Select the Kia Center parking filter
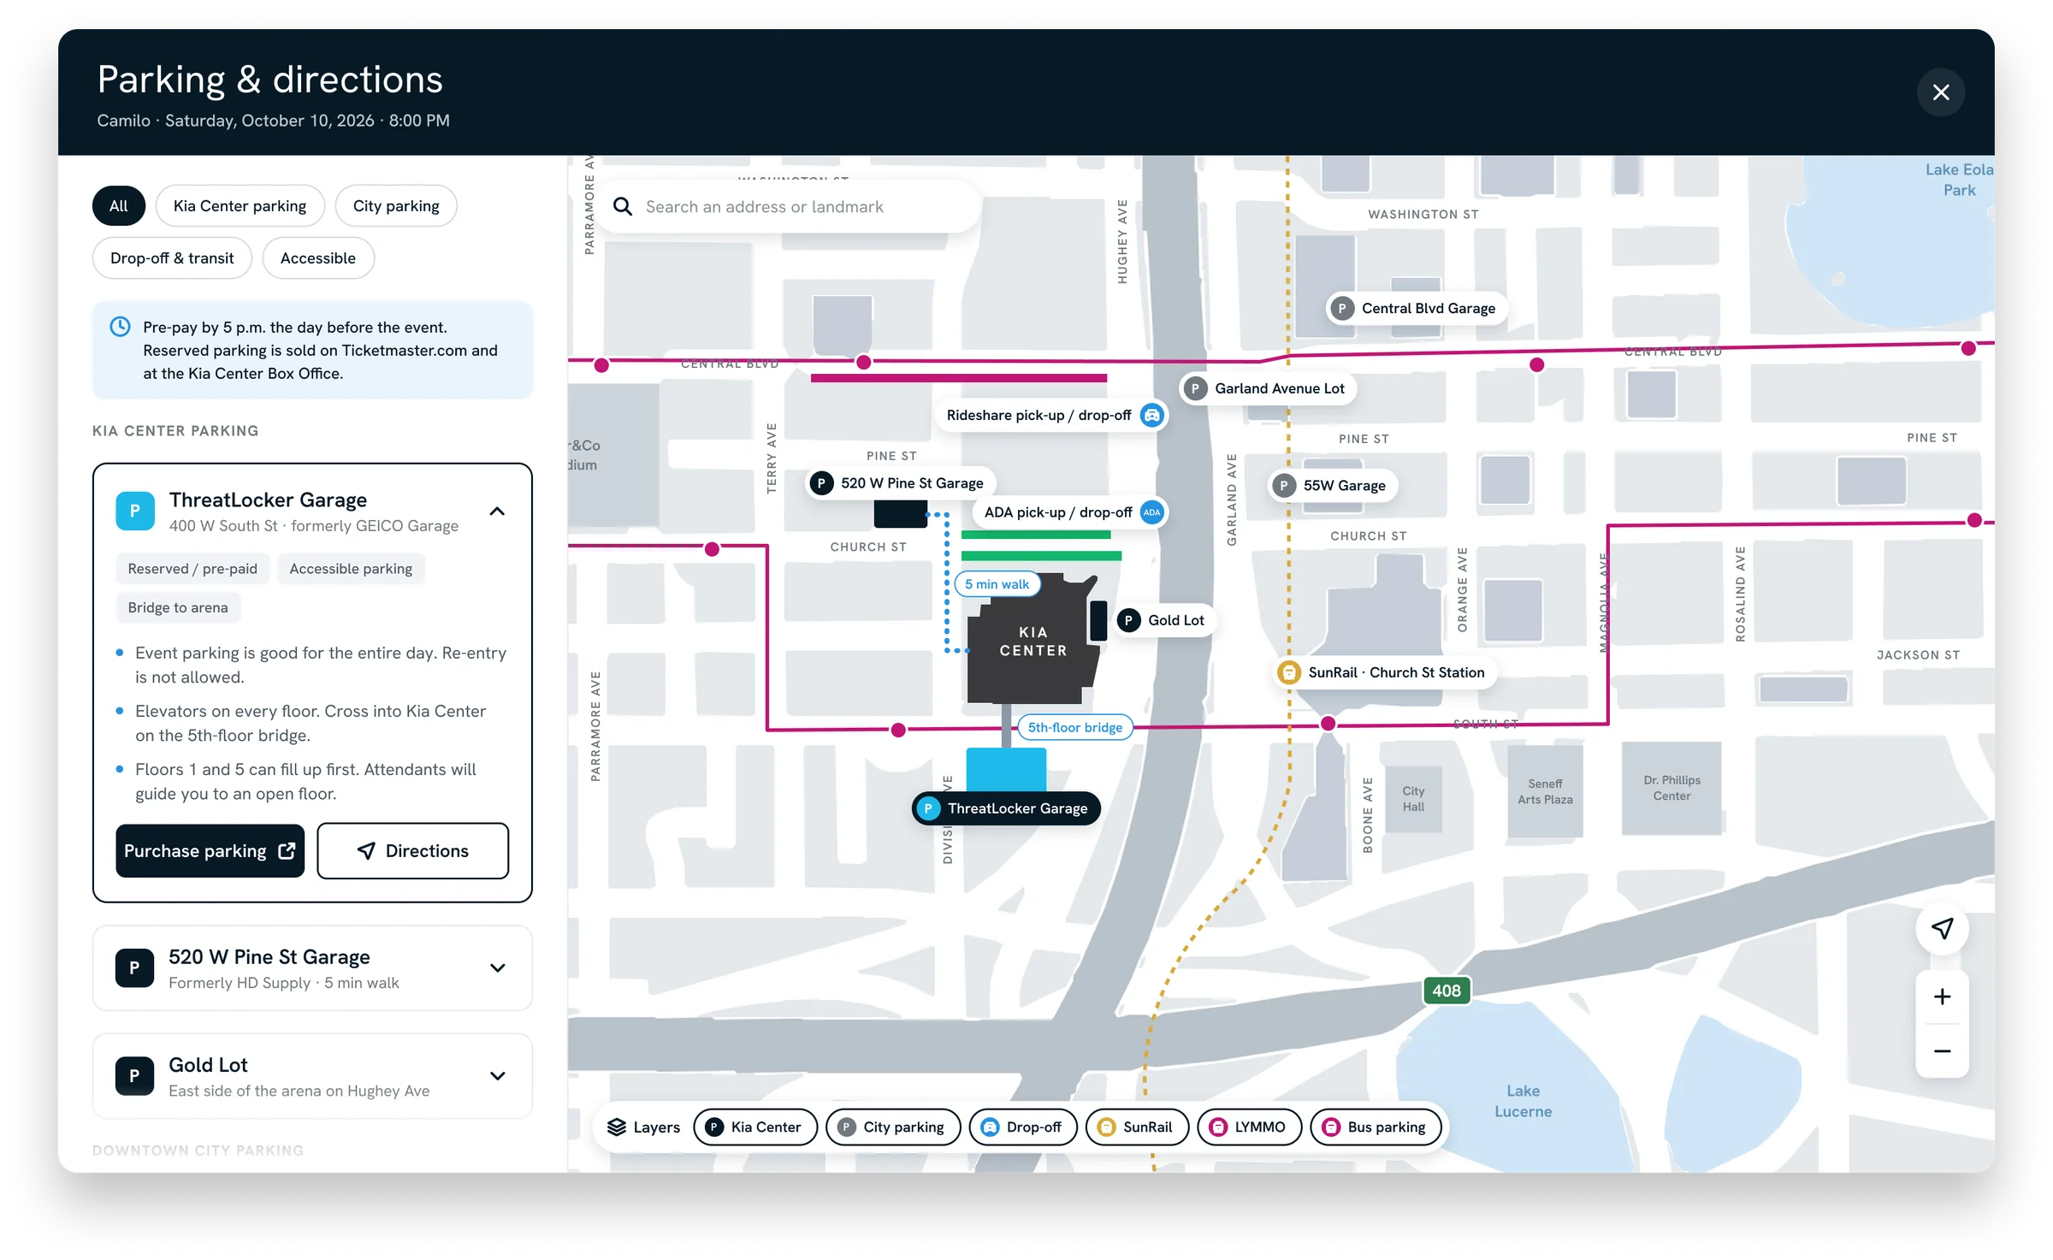This screenshot has width=2053, height=1260. pos(240,206)
